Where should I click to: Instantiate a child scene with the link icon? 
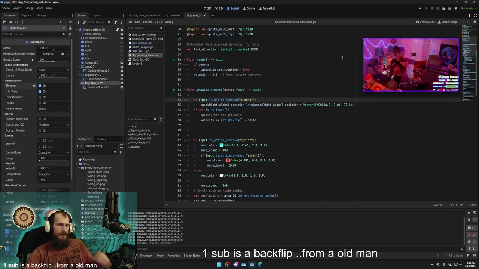[x=84, y=22]
